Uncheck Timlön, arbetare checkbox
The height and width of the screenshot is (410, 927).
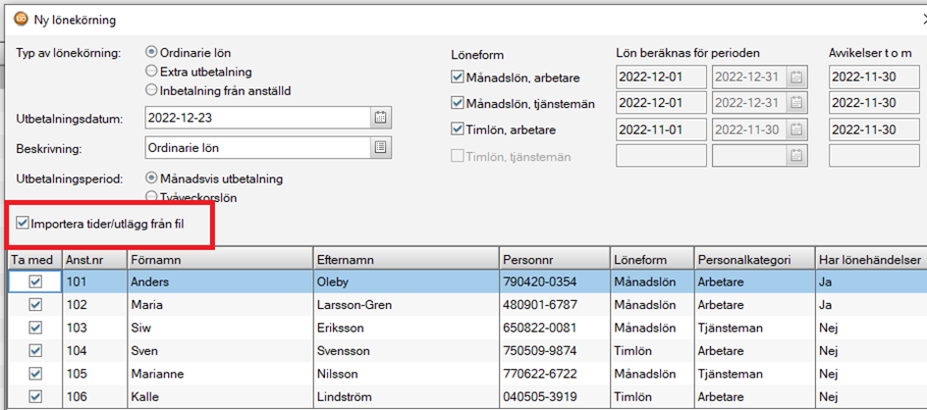(457, 128)
